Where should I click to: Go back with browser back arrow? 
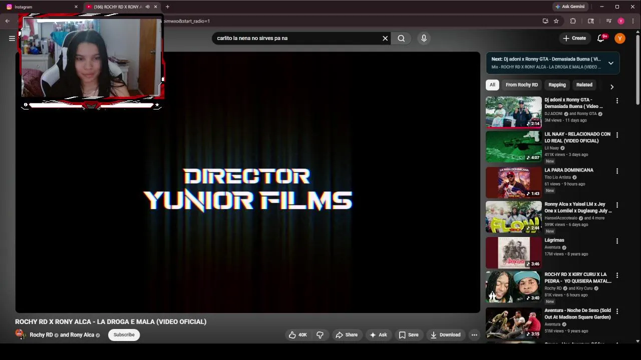pyautogui.click(x=8, y=21)
